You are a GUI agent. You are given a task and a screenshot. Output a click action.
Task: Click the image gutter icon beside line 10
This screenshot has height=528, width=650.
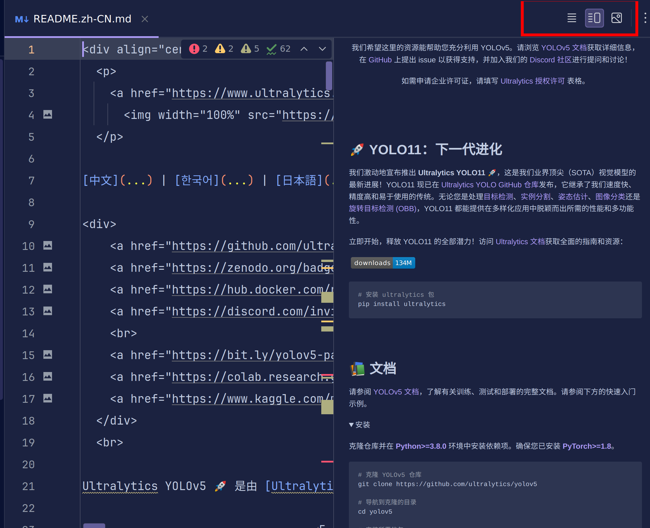48,245
